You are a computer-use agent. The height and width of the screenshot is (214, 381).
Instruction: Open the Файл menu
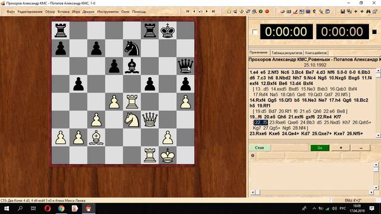point(11,12)
